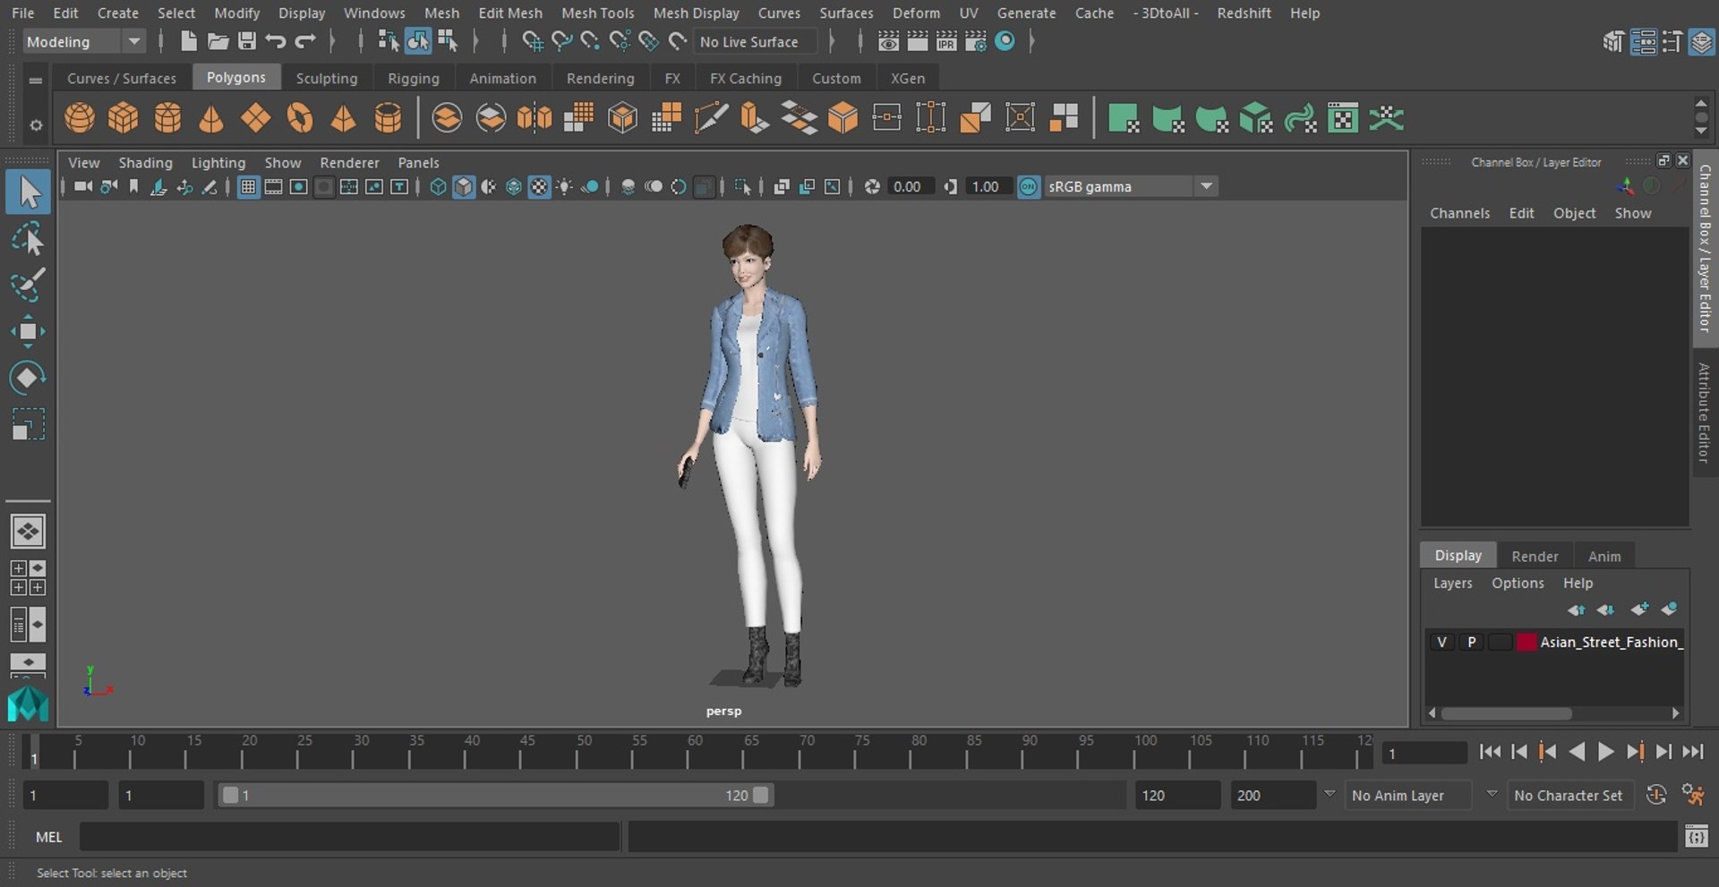Go to start of playback range
This screenshot has height=887, width=1719.
pos(1490,752)
